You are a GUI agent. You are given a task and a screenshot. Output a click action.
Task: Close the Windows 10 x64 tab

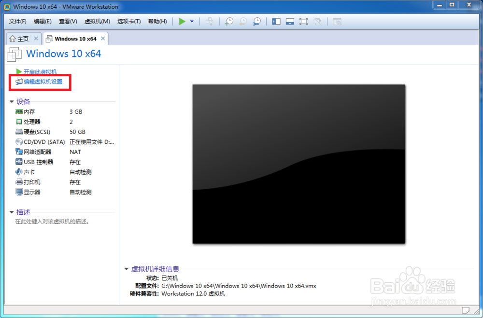click(x=103, y=39)
